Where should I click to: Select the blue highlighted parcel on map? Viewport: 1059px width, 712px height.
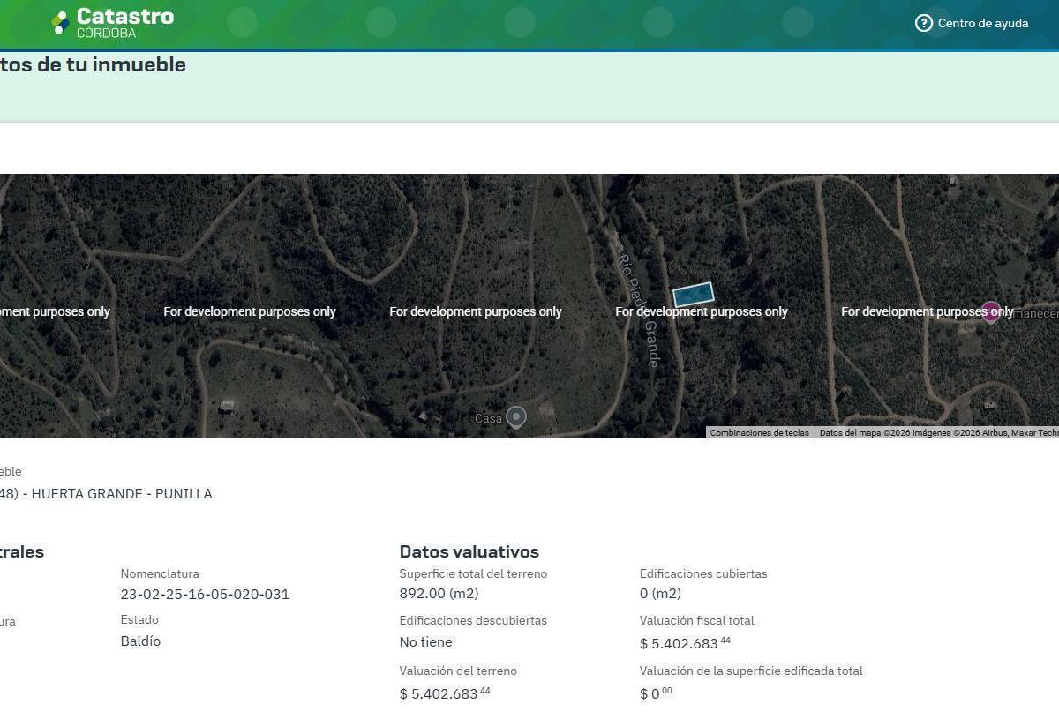point(694,294)
